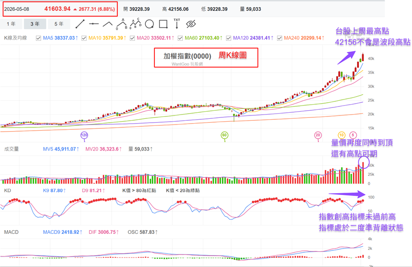Click the green 60 marker on the timeline
This screenshot has height=267, width=412.
224,135
